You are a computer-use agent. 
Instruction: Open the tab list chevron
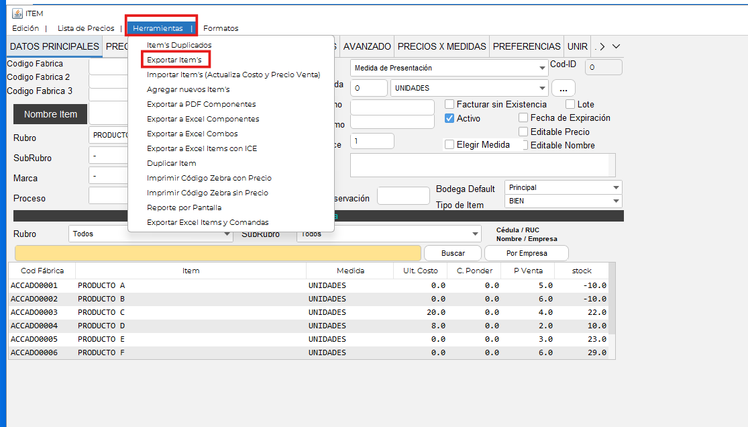(616, 46)
